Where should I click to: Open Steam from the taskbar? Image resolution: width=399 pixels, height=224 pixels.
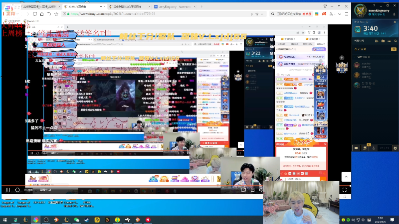[87, 220]
